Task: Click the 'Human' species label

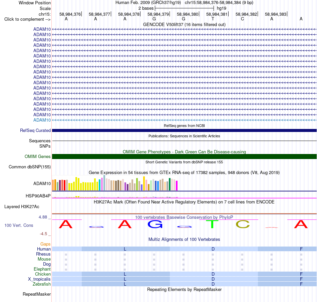Action: click(x=44, y=249)
